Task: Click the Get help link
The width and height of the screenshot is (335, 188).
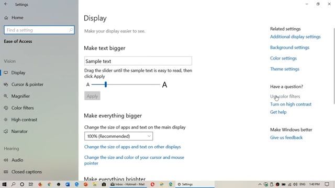Action: point(278,112)
